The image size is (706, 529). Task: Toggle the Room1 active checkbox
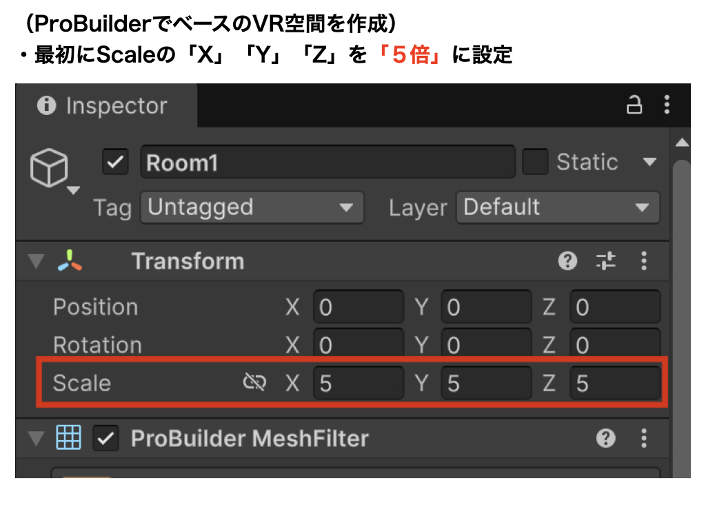(115, 163)
